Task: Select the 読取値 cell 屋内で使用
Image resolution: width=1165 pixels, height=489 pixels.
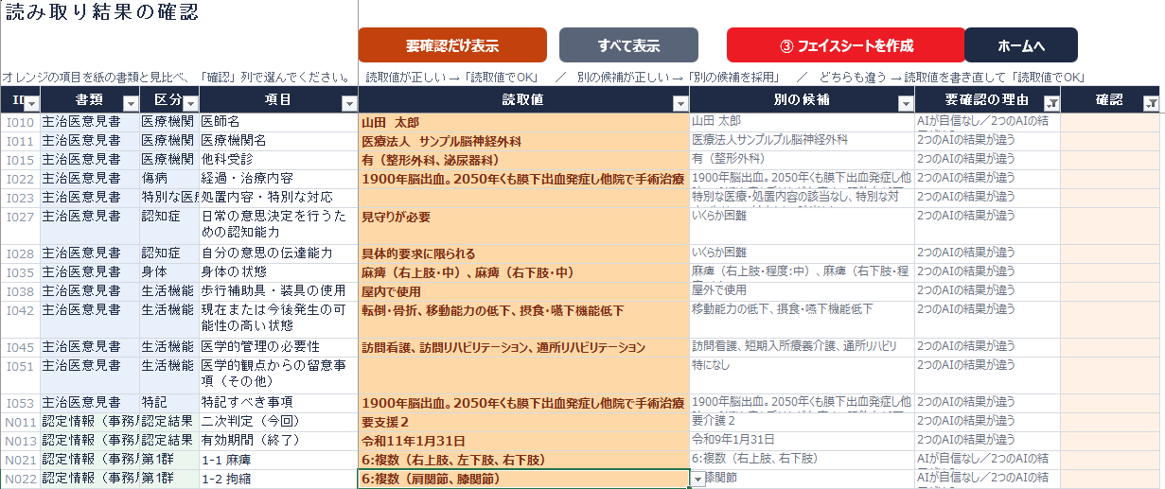Action: pyautogui.click(x=523, y=291)
